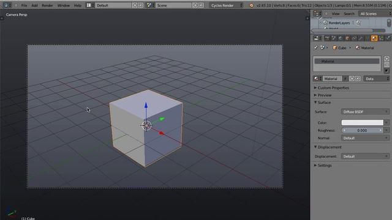Screen dimensions: 392x220
Task: Click the Roughness slider
Action: click(x=362, y=130)
